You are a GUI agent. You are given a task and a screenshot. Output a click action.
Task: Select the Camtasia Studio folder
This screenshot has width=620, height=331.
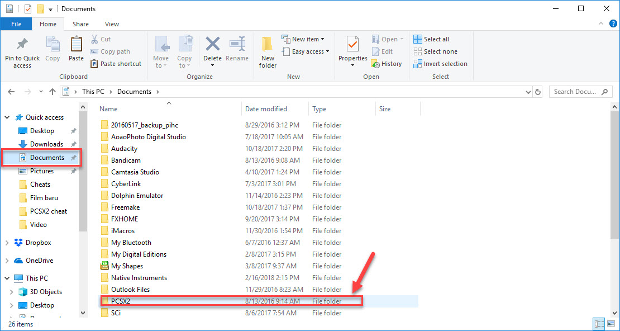135,172
